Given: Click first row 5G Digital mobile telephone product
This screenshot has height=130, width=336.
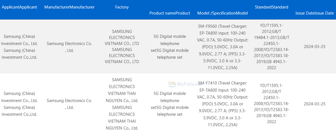Looking at the screenshot, I should tap(170, 47).
